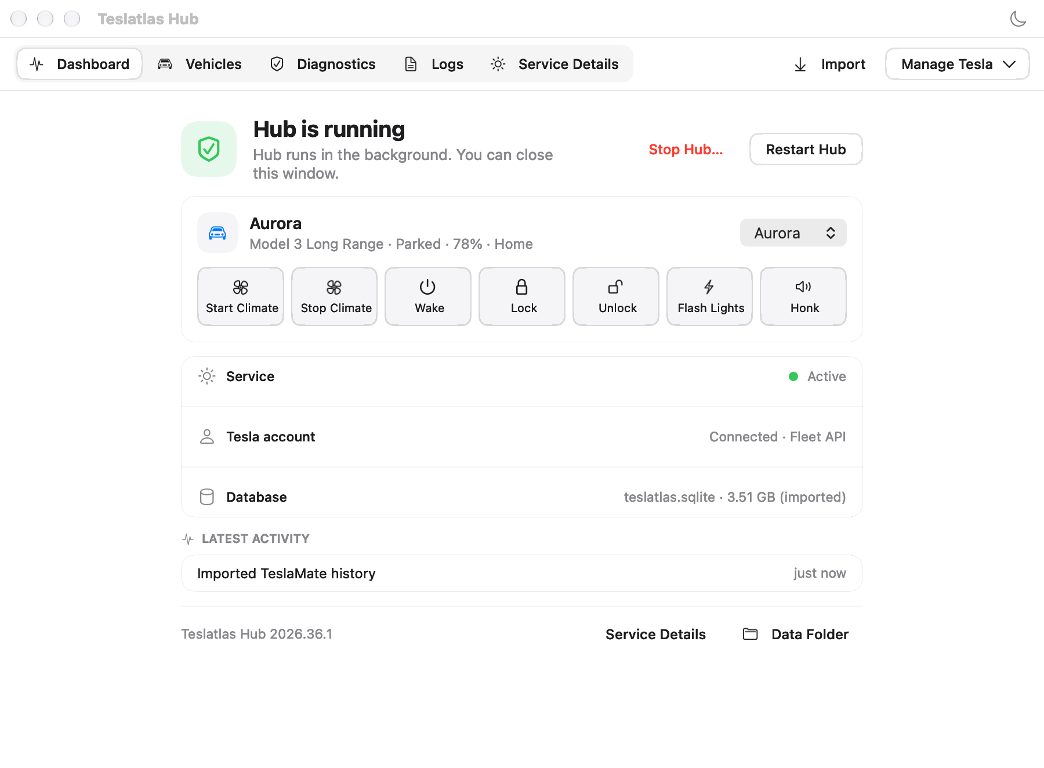This screenshot has height=768, width=1044.
Task: Open Service Details footer link
Action: [x=655, y=634]
